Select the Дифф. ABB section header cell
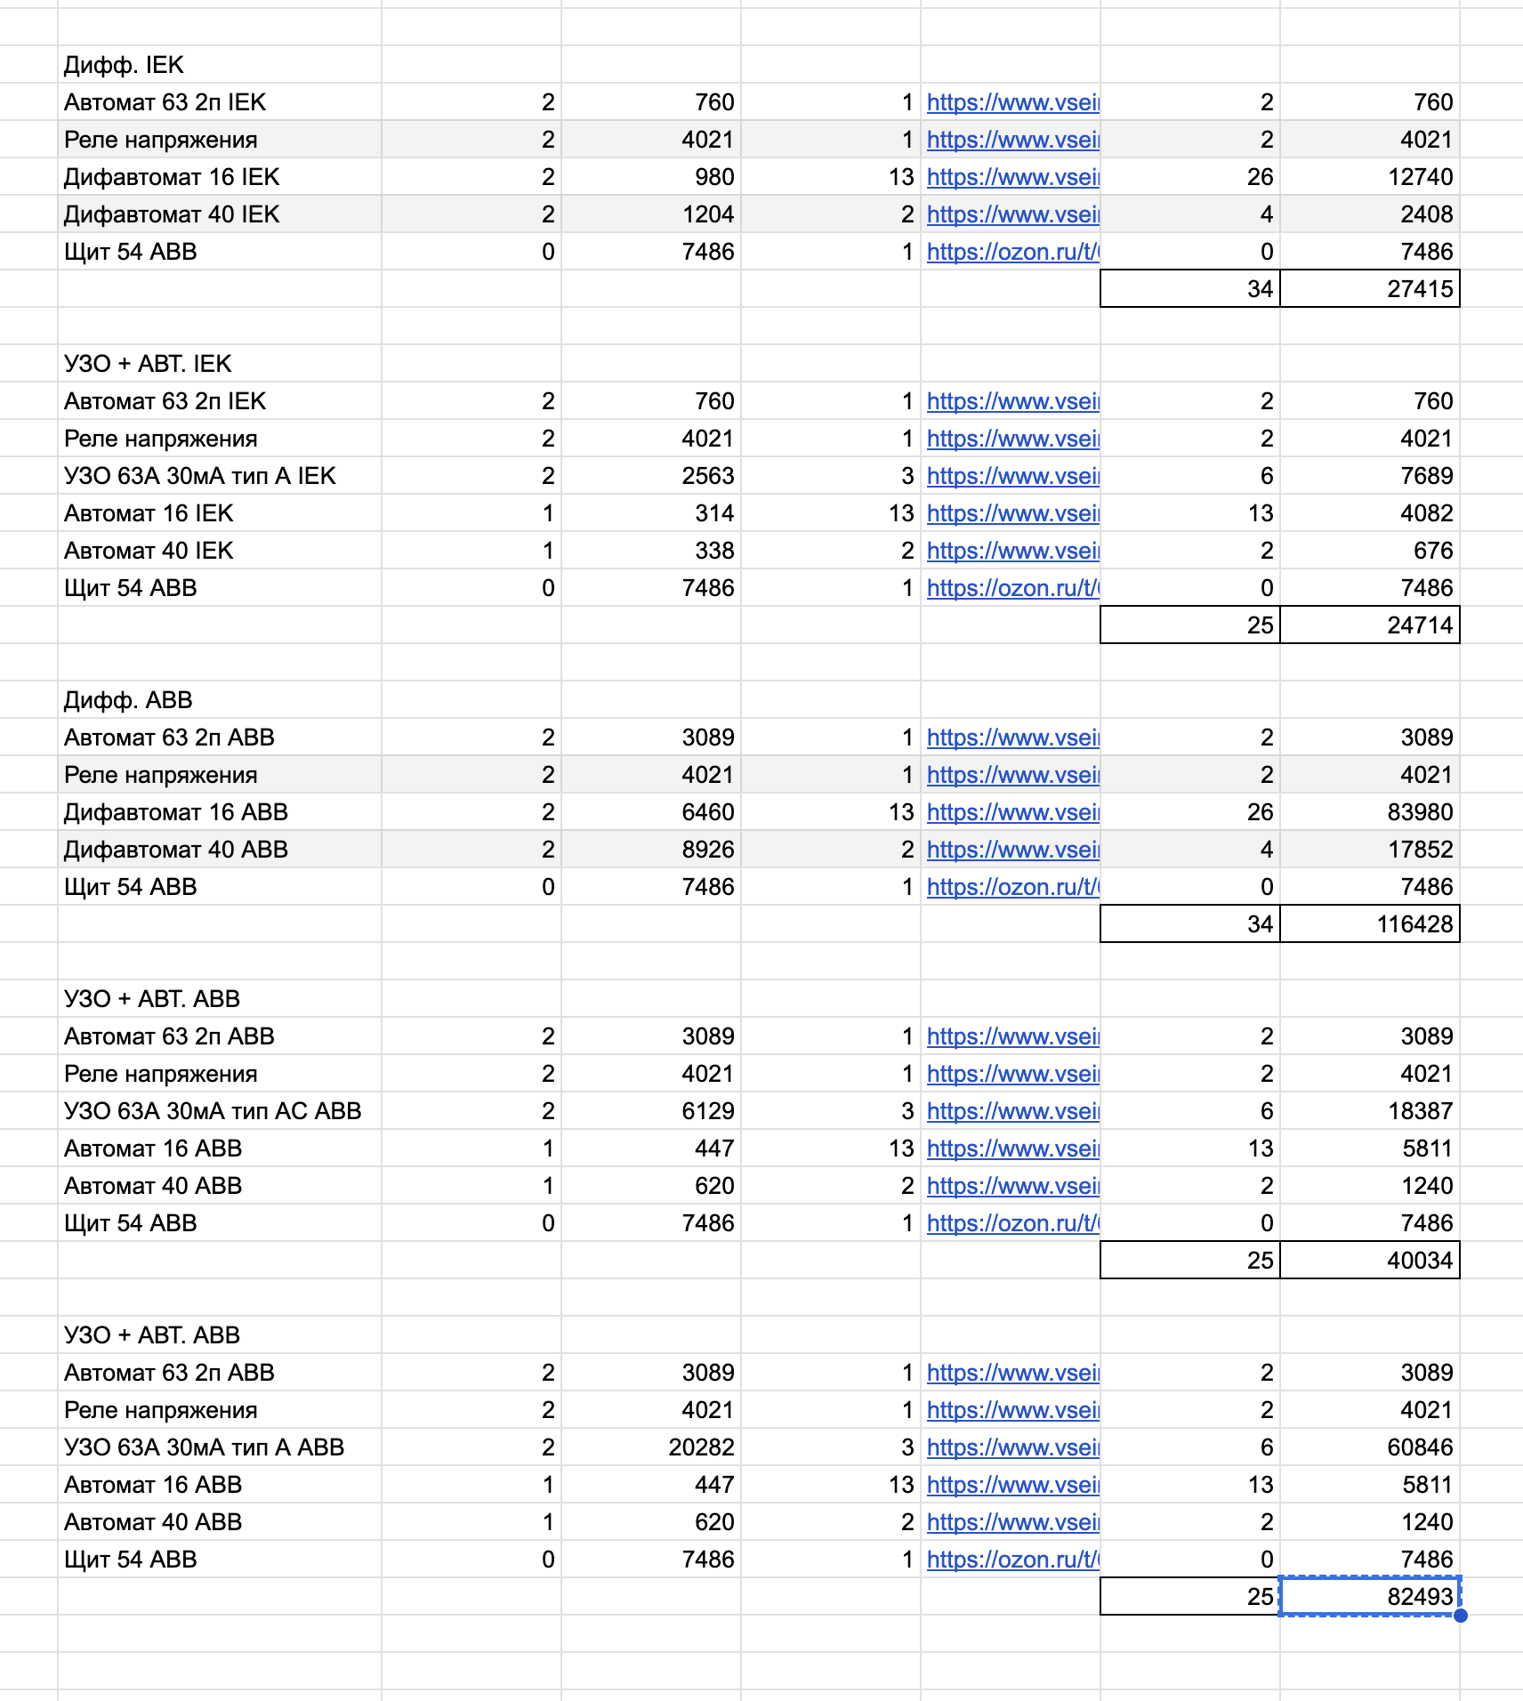Viewport: 1523px width, 1701px height. click(x=219, y=700)
